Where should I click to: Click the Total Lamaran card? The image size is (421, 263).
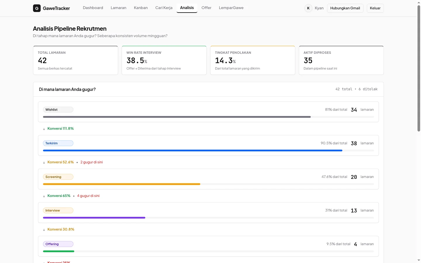[x=75, y=60]
